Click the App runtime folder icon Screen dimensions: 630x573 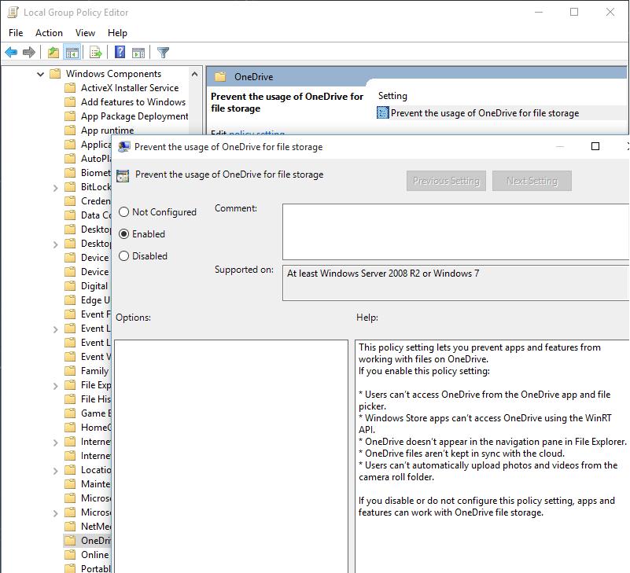(70, 130)
